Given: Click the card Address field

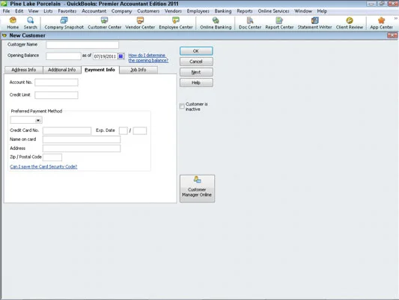Looking at the screenshot, I should click(82, 148).
